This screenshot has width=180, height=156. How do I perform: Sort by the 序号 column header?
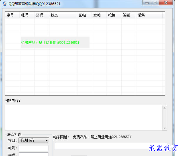(12, 15)
